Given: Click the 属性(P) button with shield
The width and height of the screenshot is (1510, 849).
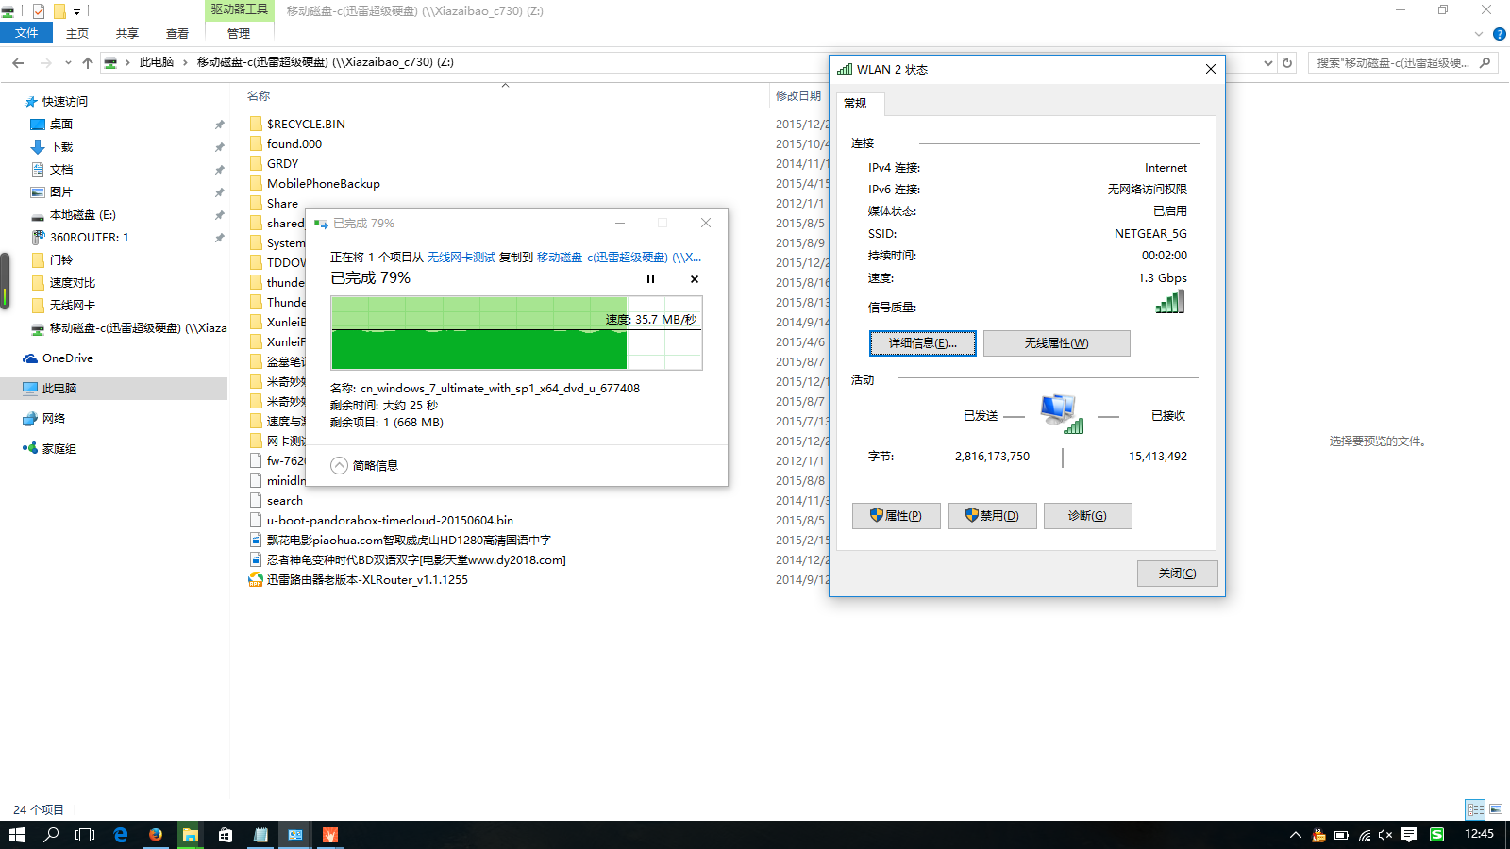Looking at the screenshot, I should point(897,516).
